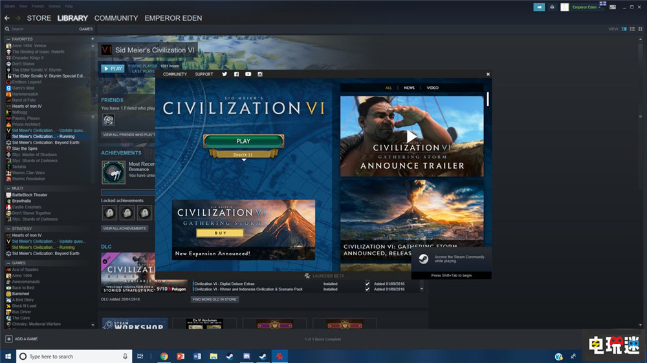Open Google Chrome from taskbar

point(164,357)
